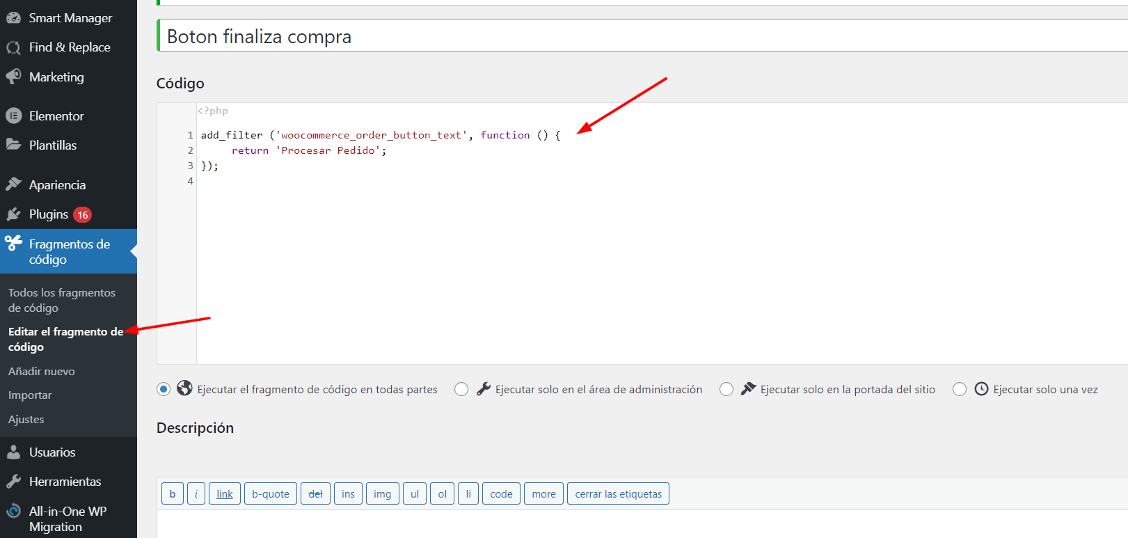Select radio 'Ejecutar el fragmento de código en todas partes'

point(164,389)
